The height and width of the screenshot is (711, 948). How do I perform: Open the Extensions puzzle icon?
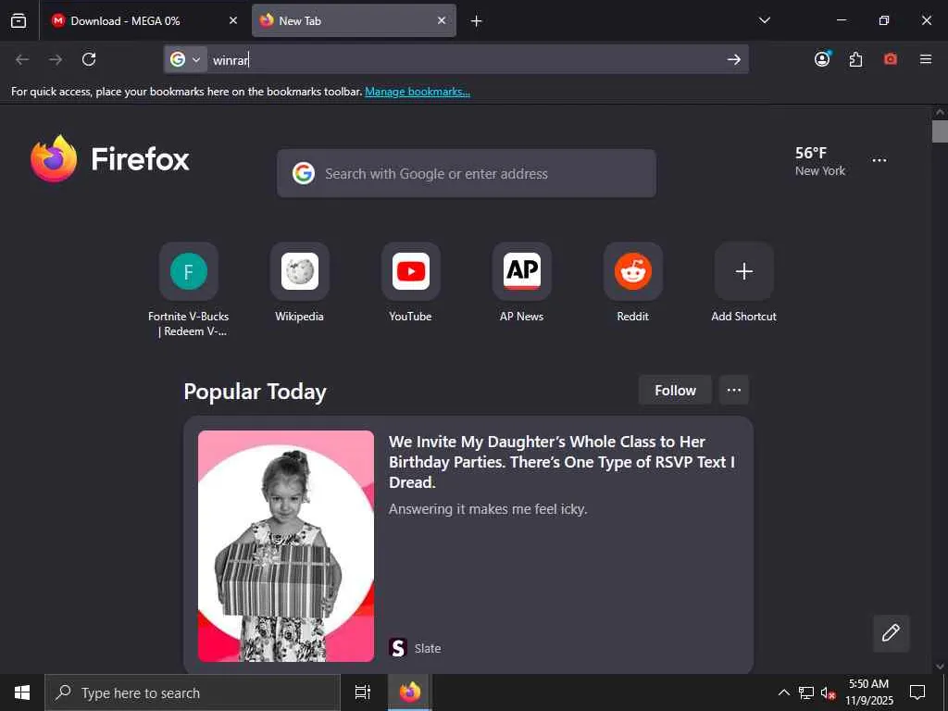point(855,59)
